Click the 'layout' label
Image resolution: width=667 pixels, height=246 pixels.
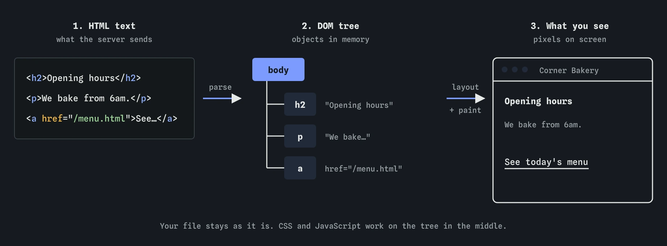click(465, 87)
